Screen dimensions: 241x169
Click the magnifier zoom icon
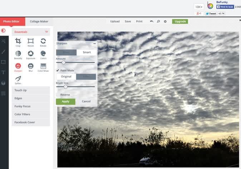[x=158, y=21]
